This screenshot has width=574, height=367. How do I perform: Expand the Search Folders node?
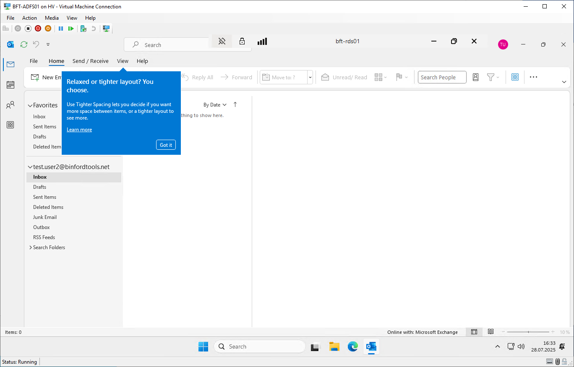(31, 247)
